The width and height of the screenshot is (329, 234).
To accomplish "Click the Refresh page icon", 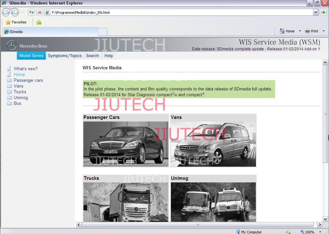I will (x=31, y=12).
